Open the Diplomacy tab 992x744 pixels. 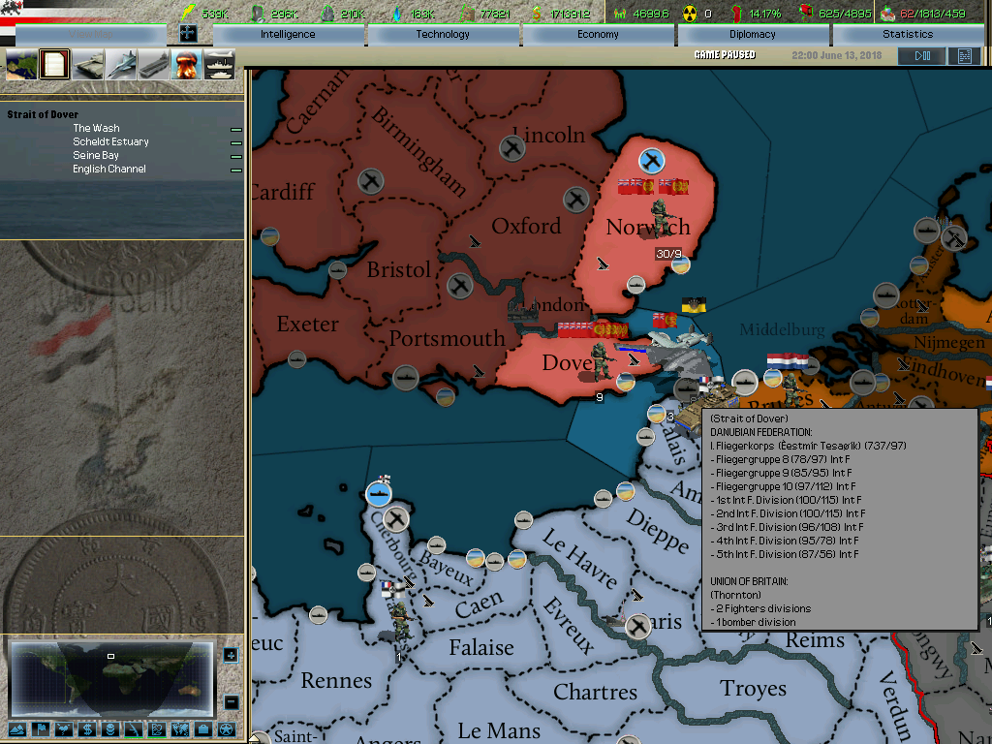tap(753, 34)
